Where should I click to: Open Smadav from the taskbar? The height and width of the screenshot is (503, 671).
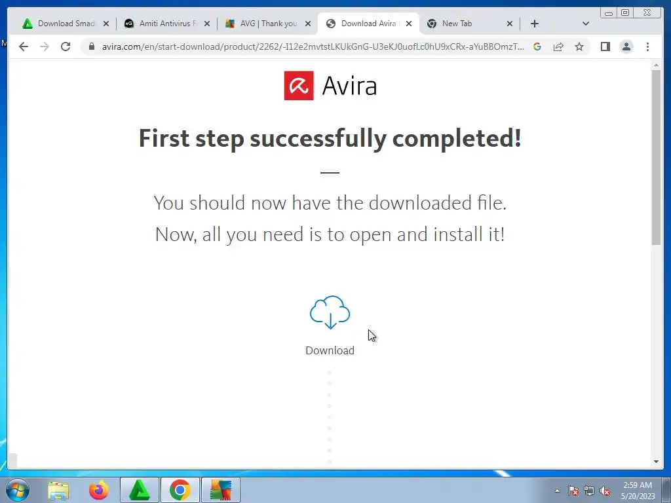140,490
